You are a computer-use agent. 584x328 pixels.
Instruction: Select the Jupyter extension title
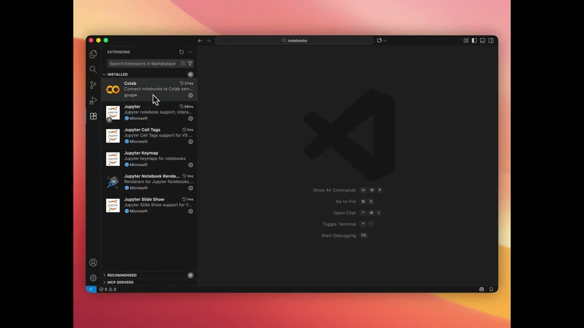(132, 107)
